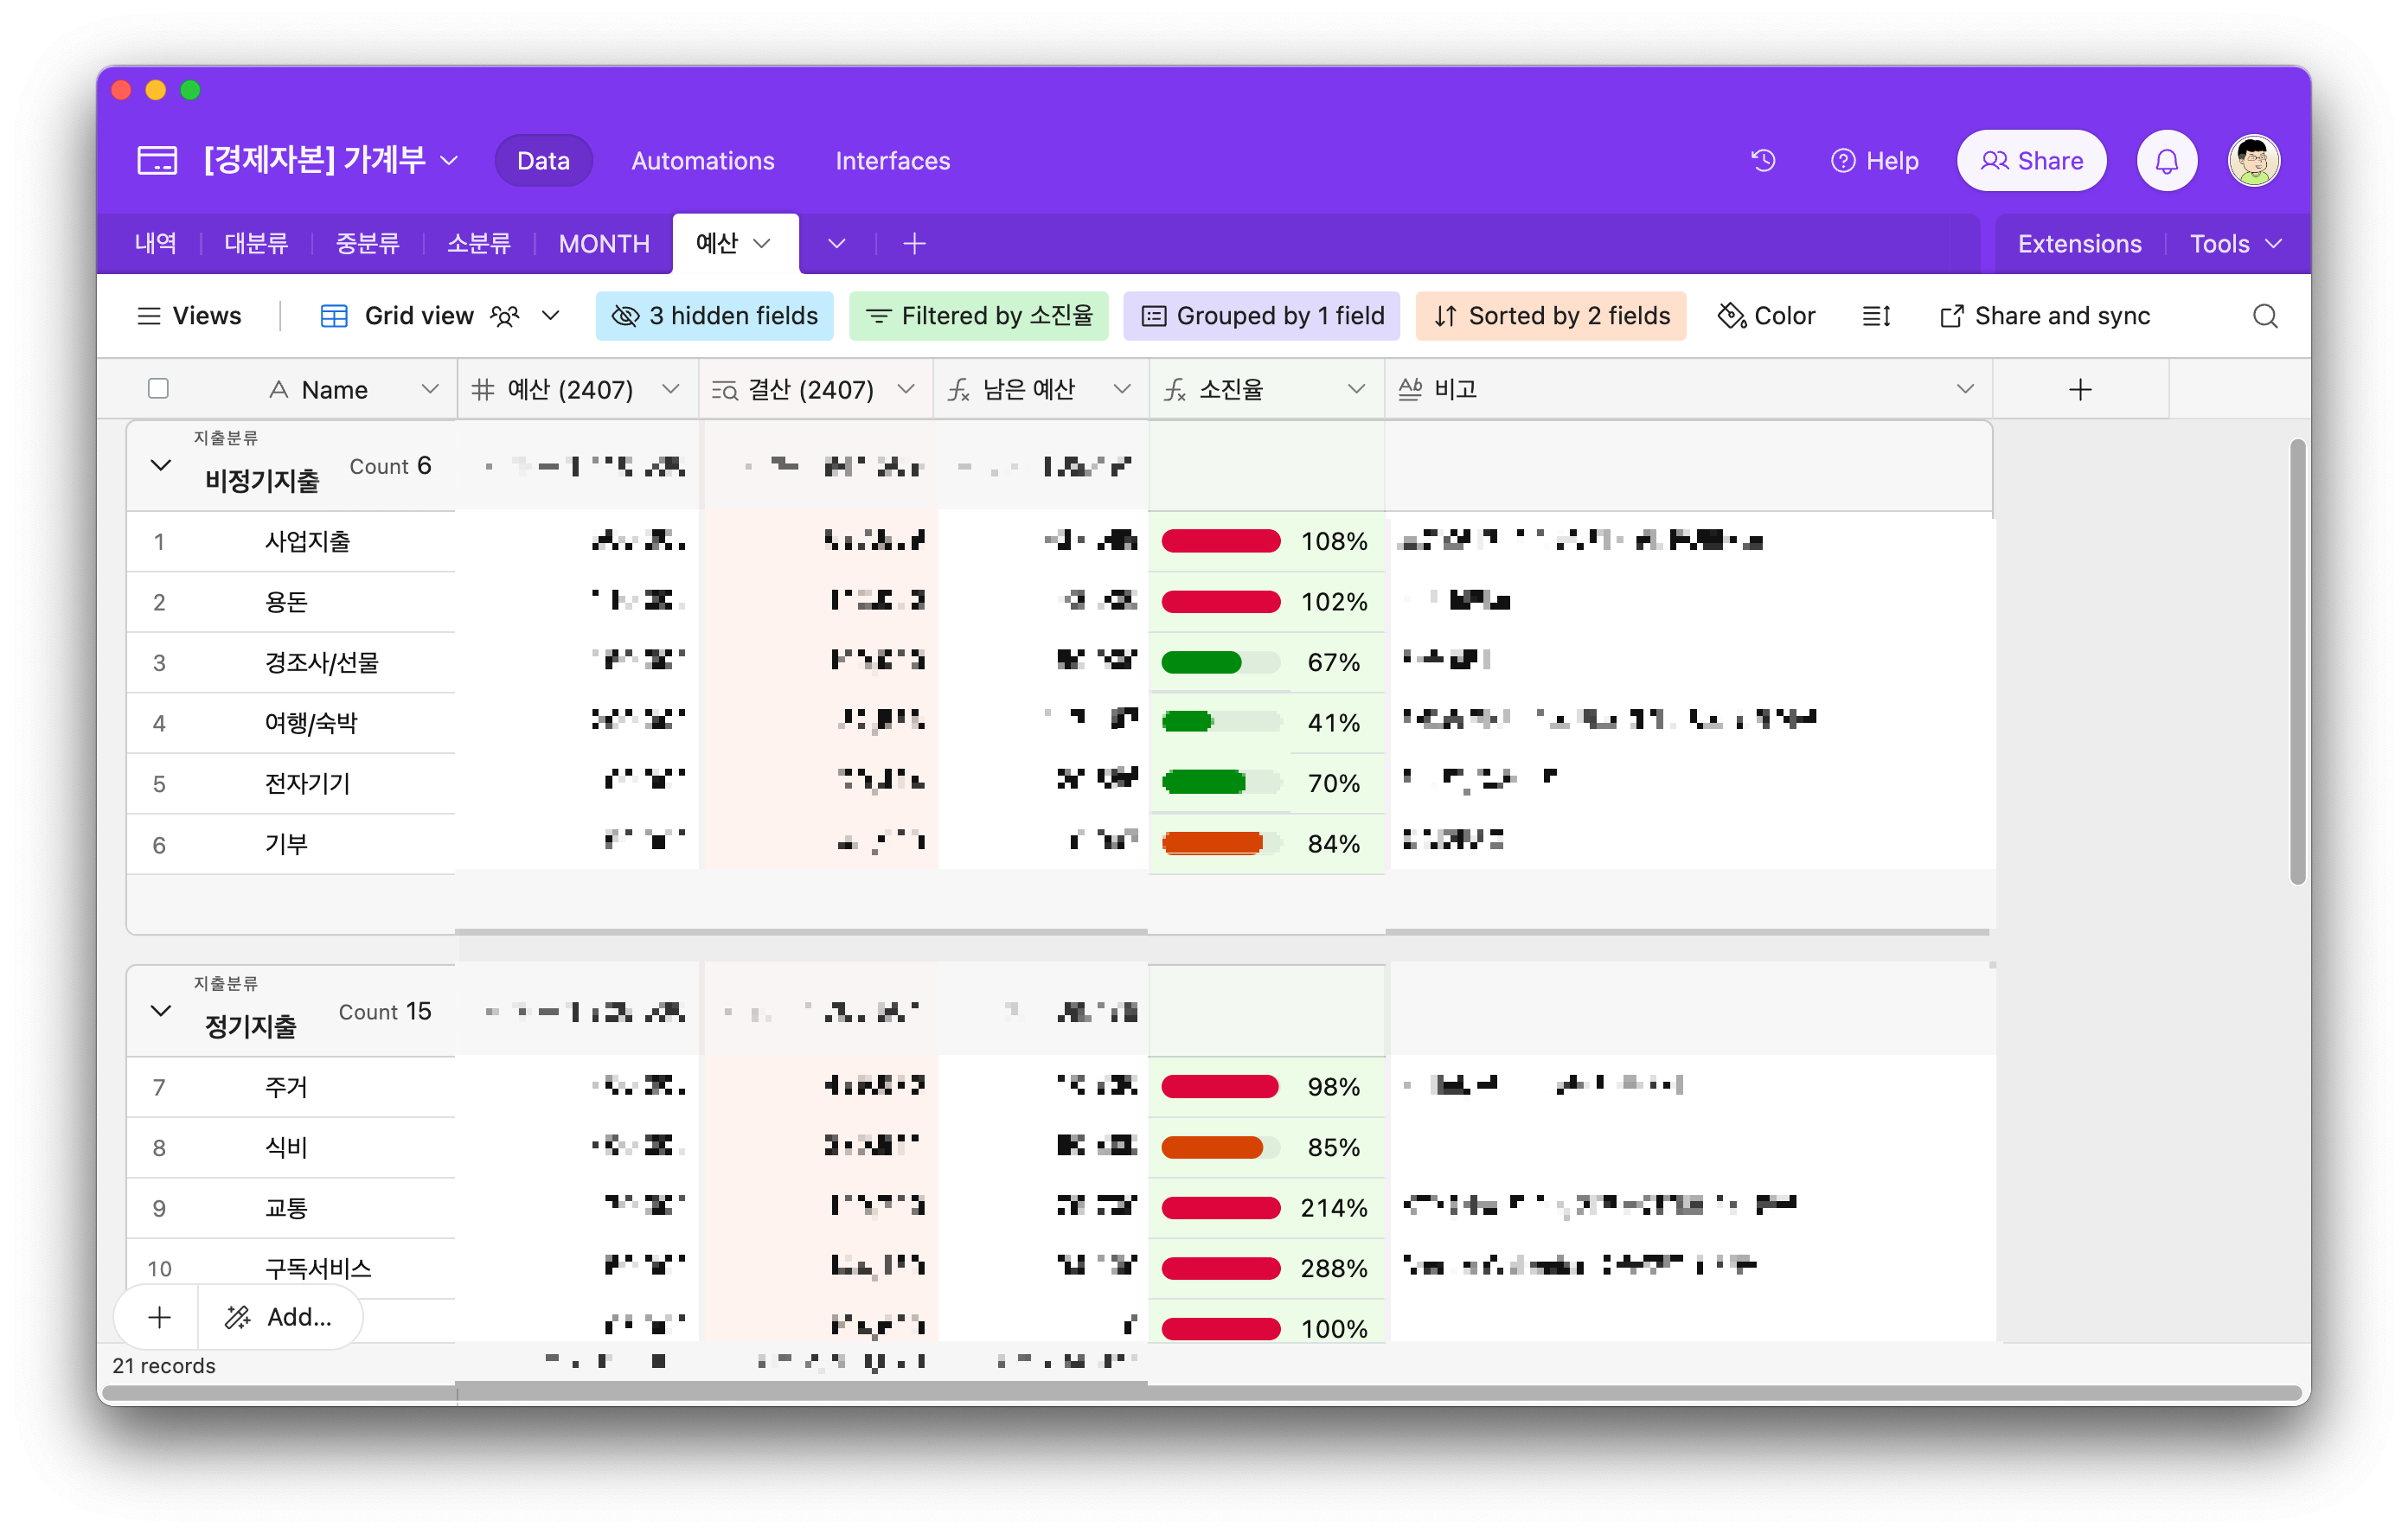Viewport: 2408px width, 1534px height.
Task: Toggle the select-all rows checkbox
Action: tap(158, 388)
